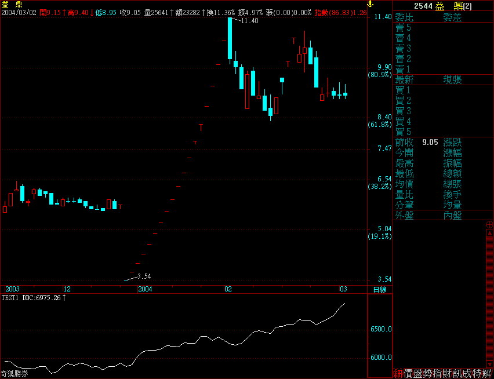This screenshot has width=494, height=379.
Task: Click the 11.40 high price marker
Action: (249, 21)
